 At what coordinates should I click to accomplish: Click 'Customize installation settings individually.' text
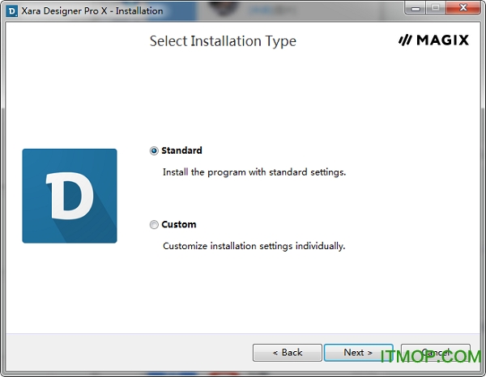[254, 246]
